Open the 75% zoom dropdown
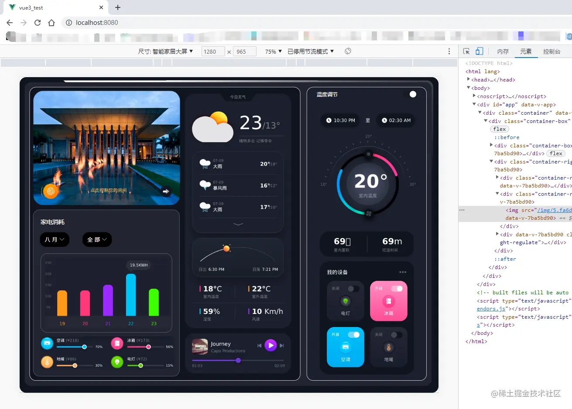This screenshot has height=409, width=572. pyautogui.click(x=274, y=51)
